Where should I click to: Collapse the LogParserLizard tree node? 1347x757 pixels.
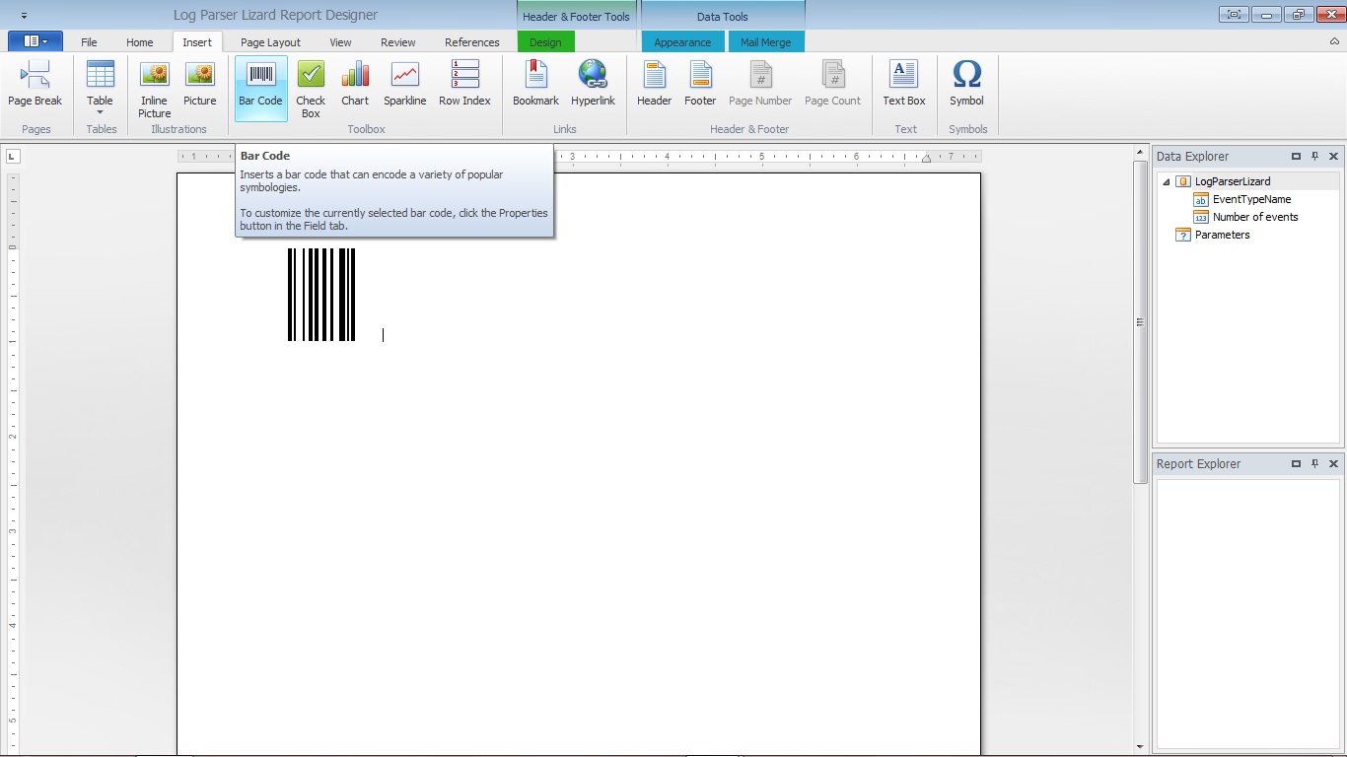1167,181
